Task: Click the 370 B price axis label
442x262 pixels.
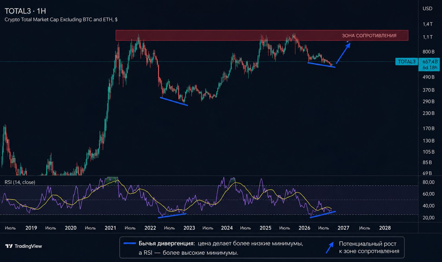Action: click(x=428, y=90)
